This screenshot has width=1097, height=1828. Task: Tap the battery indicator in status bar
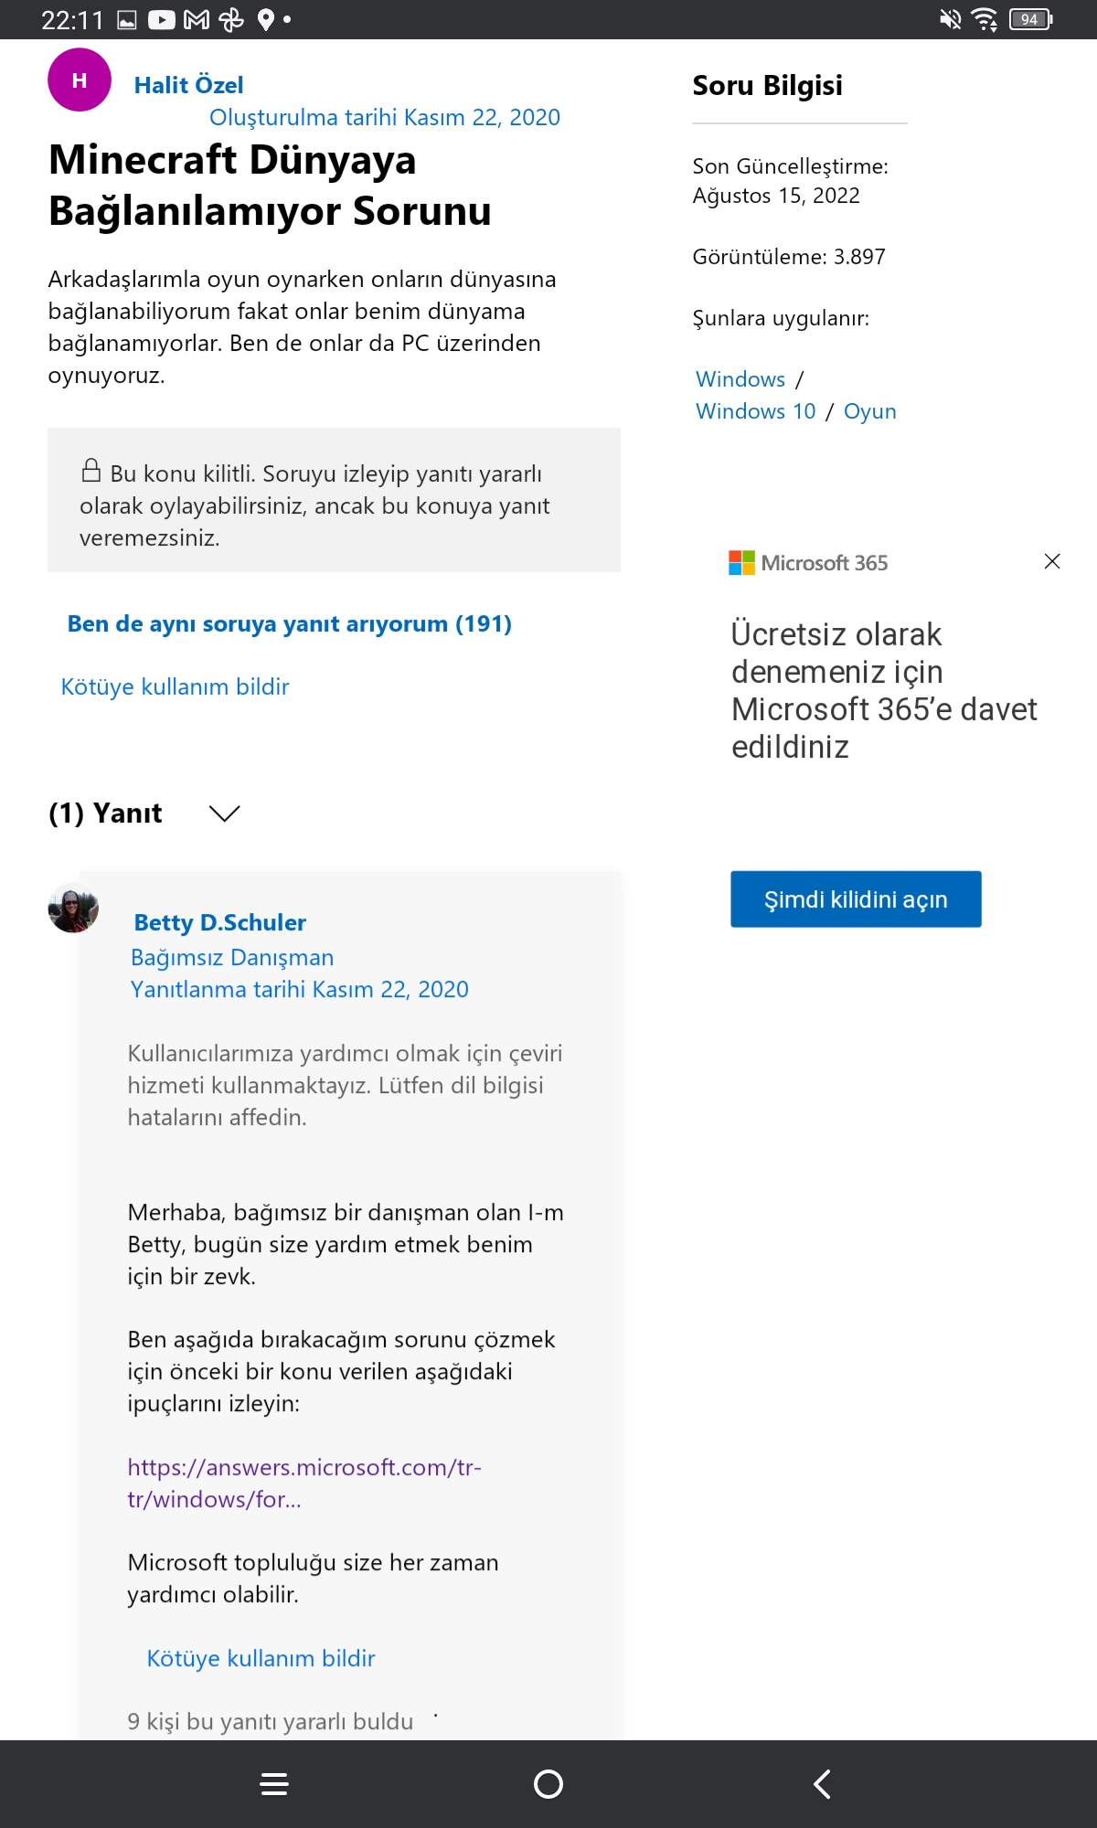pos(1030,19)
